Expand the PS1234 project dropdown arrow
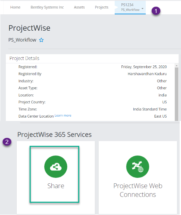 [143, 9]
